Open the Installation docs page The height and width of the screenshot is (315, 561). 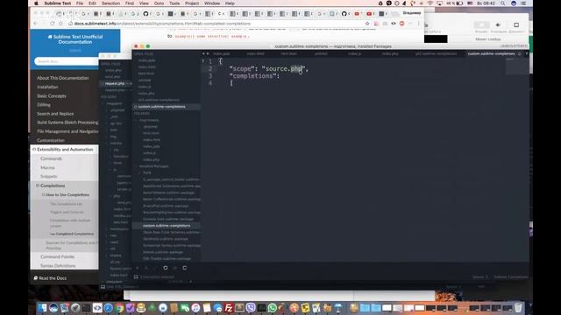(47, 87)
